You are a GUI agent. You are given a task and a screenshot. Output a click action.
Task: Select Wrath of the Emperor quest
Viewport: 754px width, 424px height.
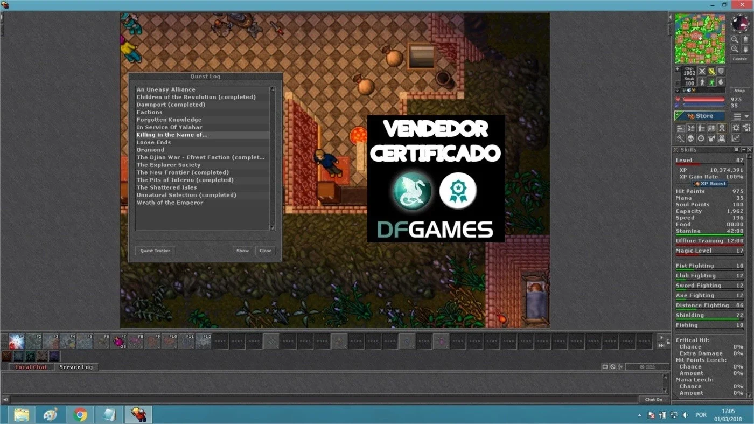(x=202, y=203)
